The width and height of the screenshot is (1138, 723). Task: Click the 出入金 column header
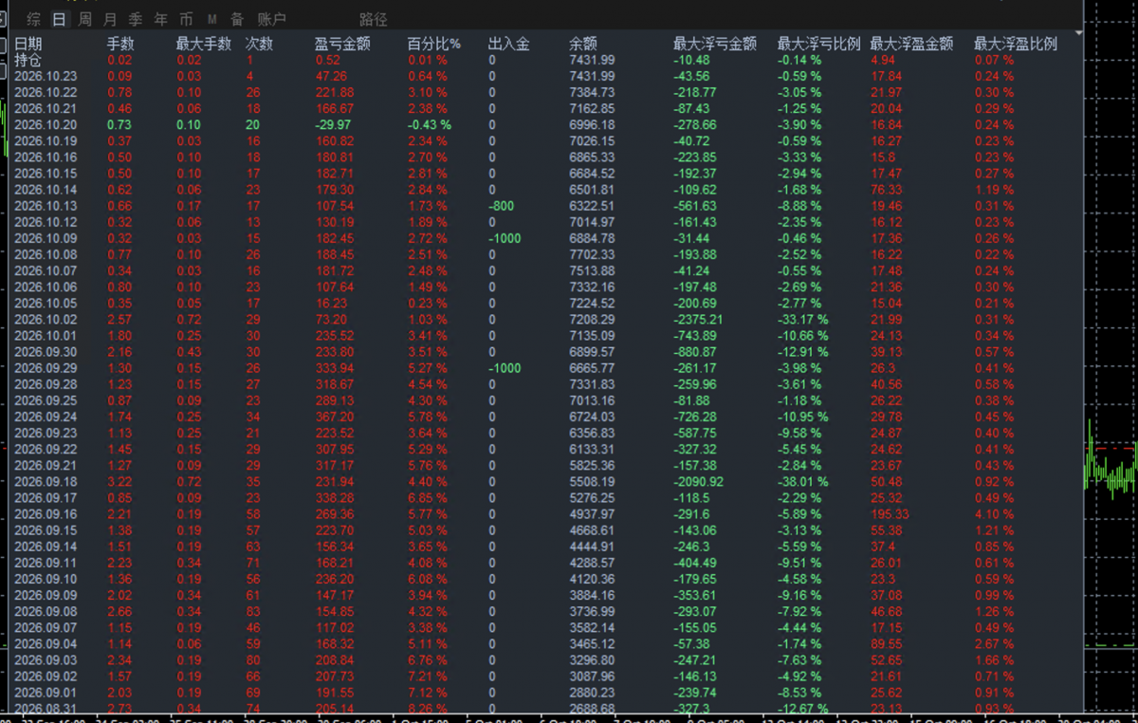pos(509,44)
